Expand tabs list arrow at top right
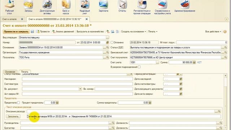The width and height of the screenshot is (231, 130). coord(227,19)
